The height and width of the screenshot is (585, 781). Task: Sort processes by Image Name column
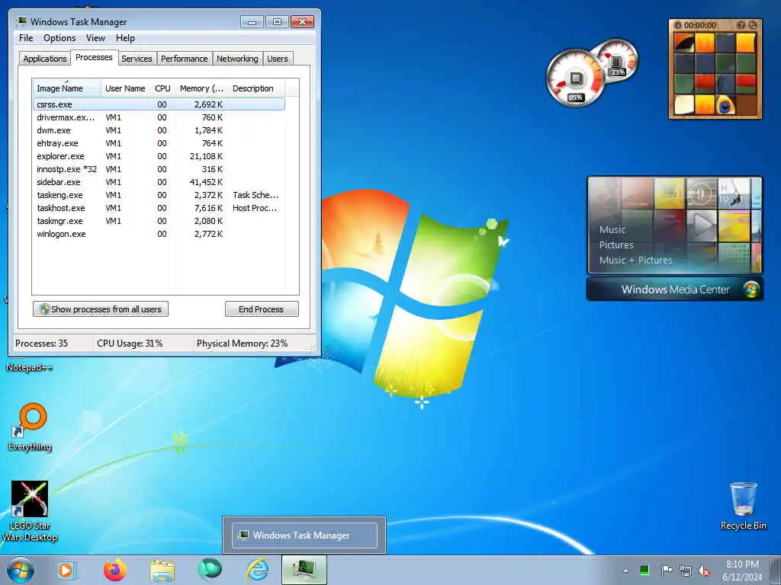[66, 88]
